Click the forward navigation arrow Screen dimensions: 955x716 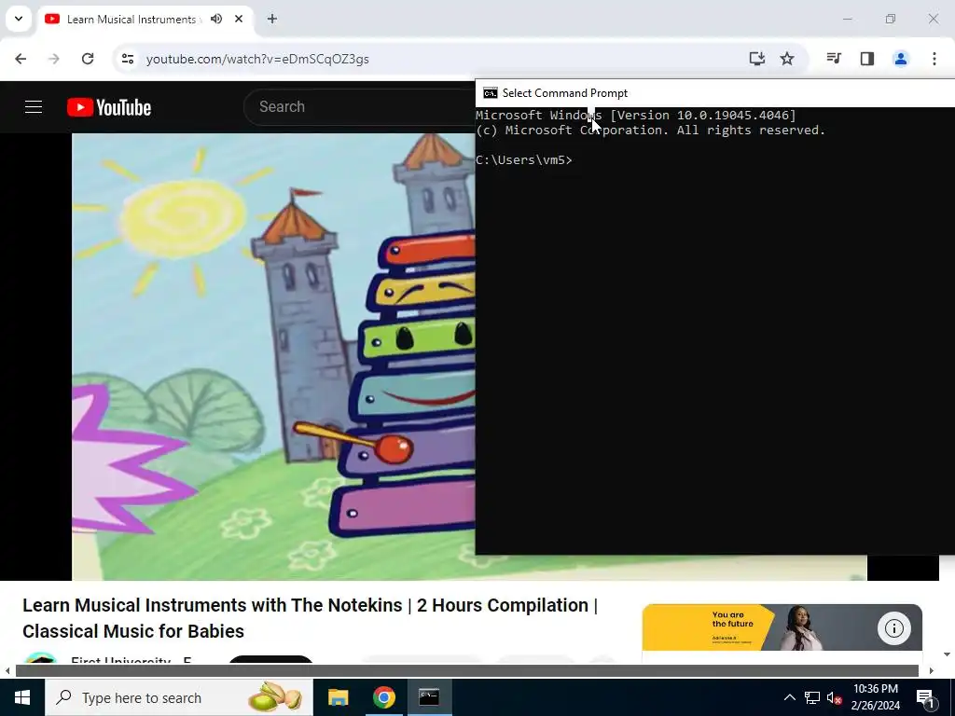point(54,59)
